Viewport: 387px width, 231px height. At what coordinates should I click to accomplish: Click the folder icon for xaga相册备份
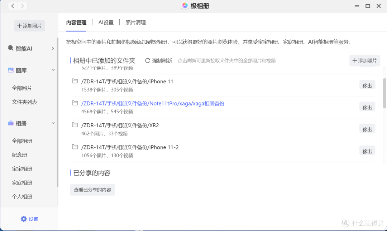tap(75, 103)
